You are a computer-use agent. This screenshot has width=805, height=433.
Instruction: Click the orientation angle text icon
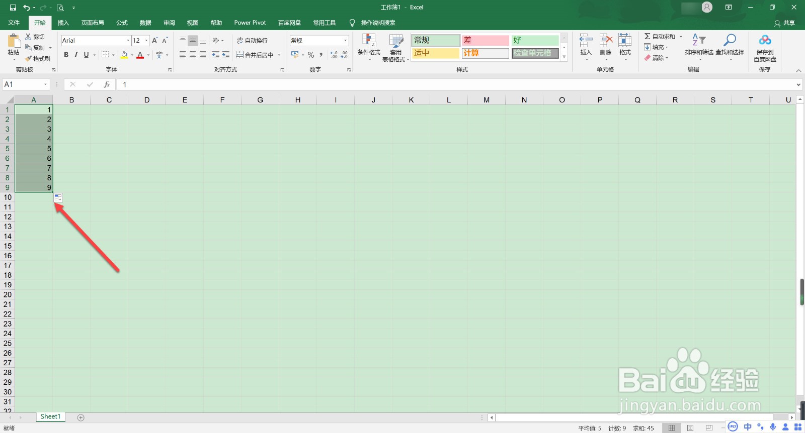pyautogui.click(x=216, y=40)
